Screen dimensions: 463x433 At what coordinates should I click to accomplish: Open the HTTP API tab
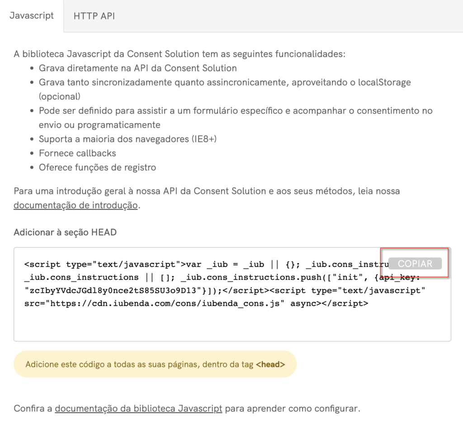[x=94, y=16]
